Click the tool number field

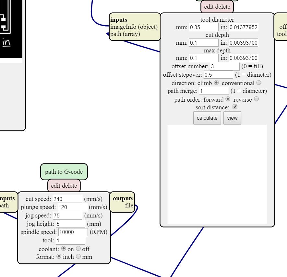(70, 240)
